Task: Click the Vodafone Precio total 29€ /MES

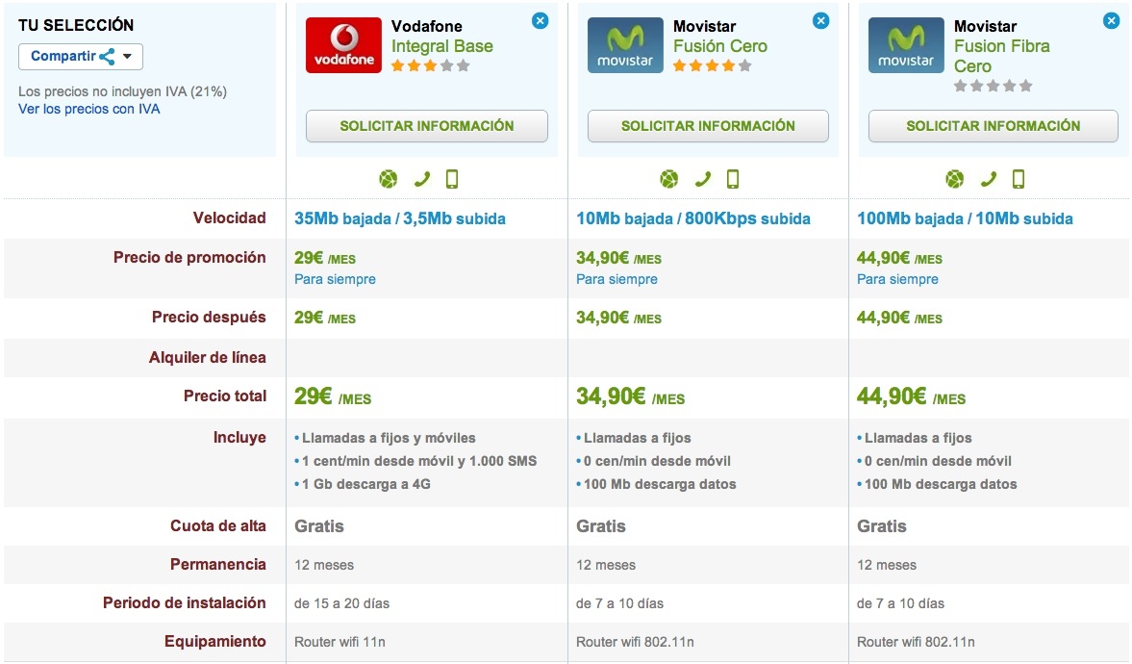Action: tap(333, 396)
